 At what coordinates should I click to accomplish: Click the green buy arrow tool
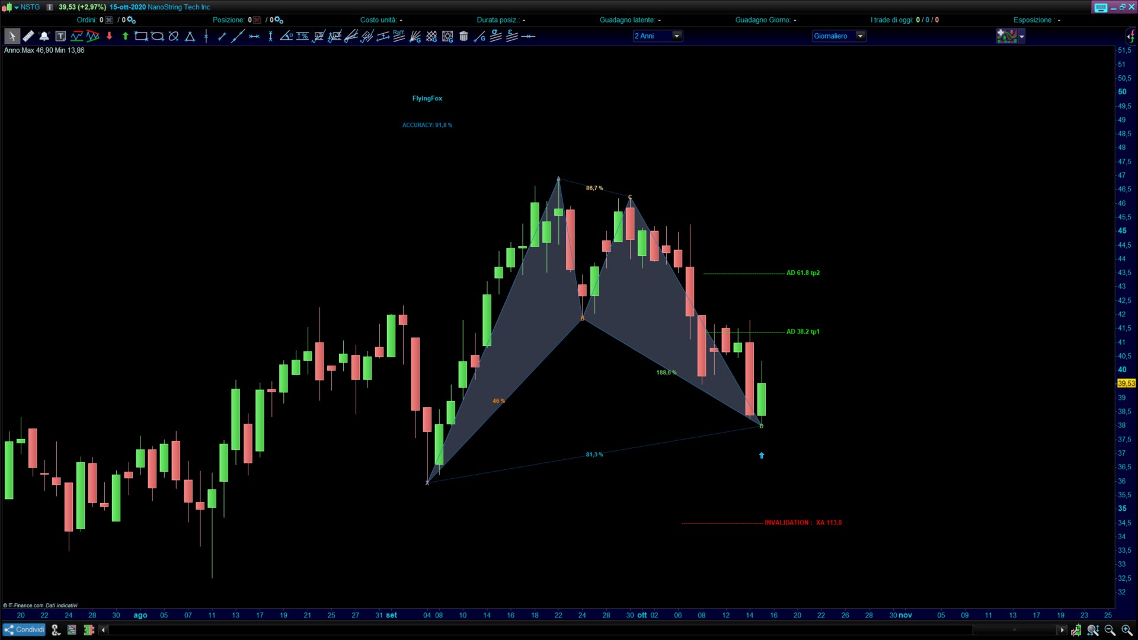coord(125,36)
